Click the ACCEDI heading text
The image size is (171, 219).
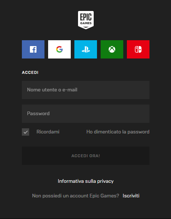[x=30, y=72]
